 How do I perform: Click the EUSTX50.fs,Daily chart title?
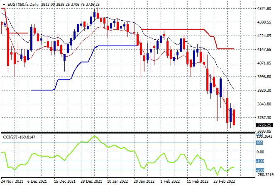[23, 5]
